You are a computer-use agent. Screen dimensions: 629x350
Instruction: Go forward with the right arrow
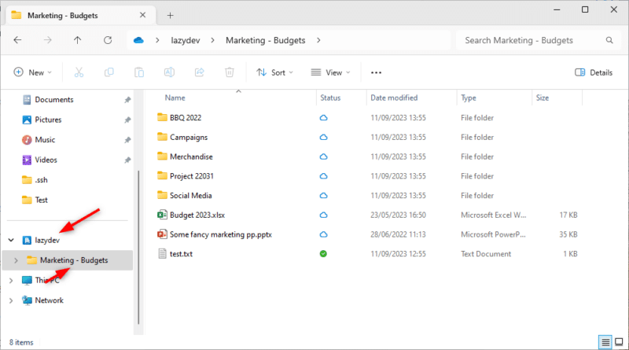[x=47, y=40]
